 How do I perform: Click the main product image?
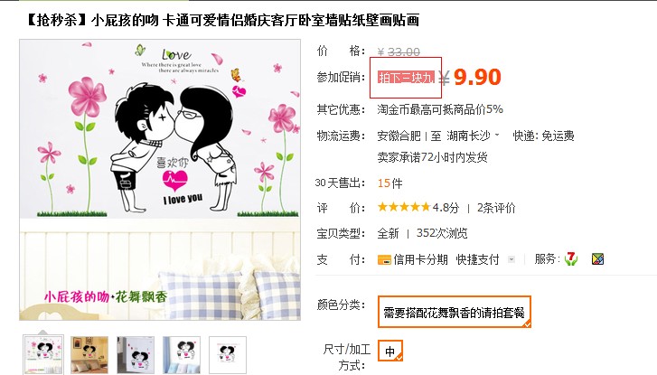click(x=160, y=180)
